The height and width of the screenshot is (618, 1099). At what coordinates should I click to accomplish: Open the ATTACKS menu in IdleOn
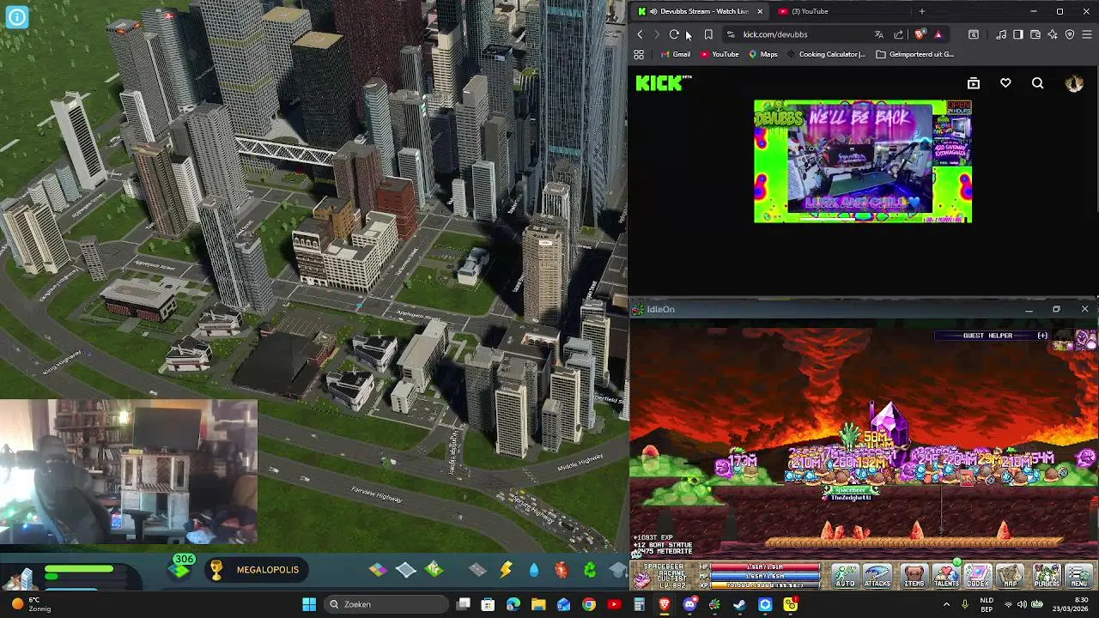click(x=877, y=576)
